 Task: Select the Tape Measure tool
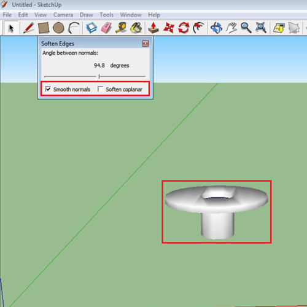point(121,28)
